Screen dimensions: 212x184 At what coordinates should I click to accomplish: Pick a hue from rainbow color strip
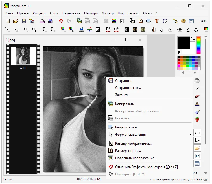point(198,45)
